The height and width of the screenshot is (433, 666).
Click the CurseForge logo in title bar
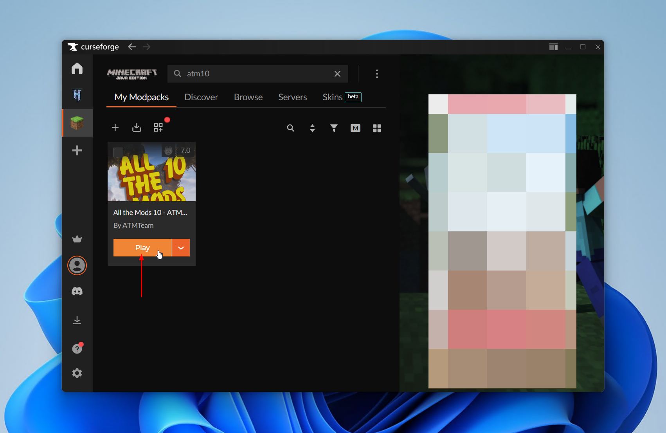coord(93,47)
